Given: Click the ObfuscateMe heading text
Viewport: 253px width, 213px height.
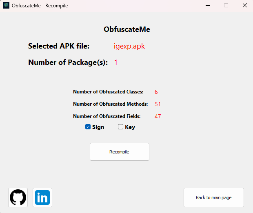Looking at the screenshot, I should tap(127, 29).
